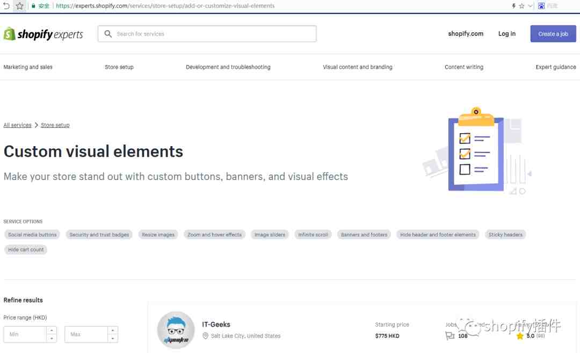Click the Baidu paw icon in browser toolbar
The width and height of the screenshot is (580, 353).
pos(541,5)
